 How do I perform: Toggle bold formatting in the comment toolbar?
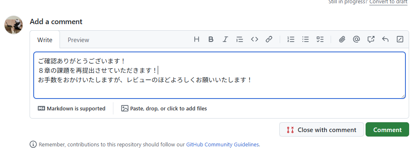pyautogui.click(x=211, y=40)
